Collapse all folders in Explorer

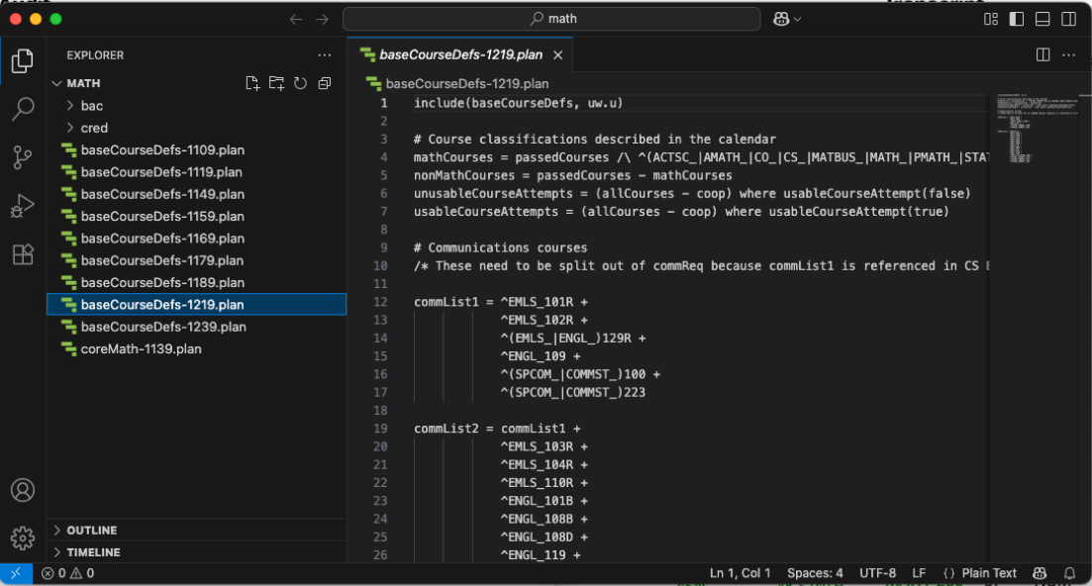coord(324,83)
